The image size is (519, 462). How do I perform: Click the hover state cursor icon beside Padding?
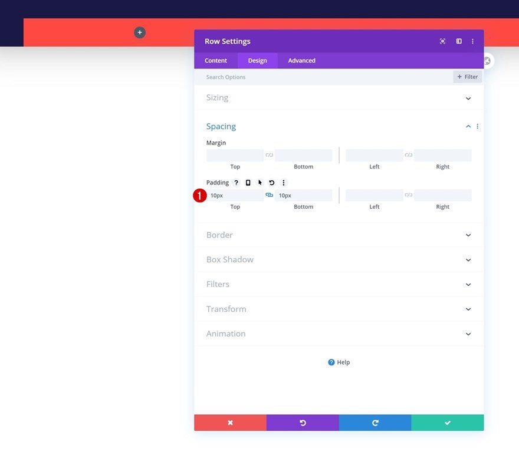(259, 182)
